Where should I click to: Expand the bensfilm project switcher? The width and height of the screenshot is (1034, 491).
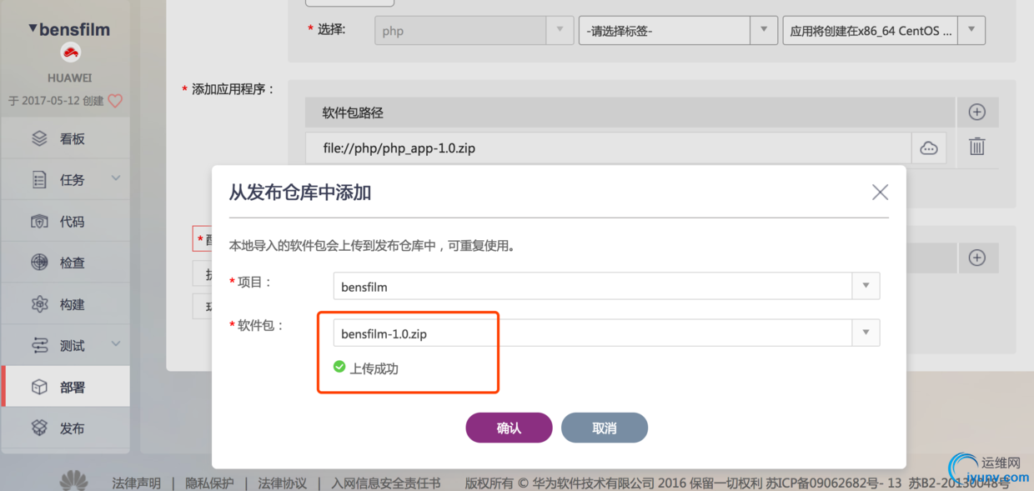33,29
